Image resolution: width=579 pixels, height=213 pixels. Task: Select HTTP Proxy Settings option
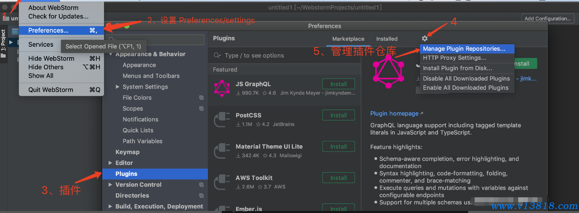pos(467,58)
